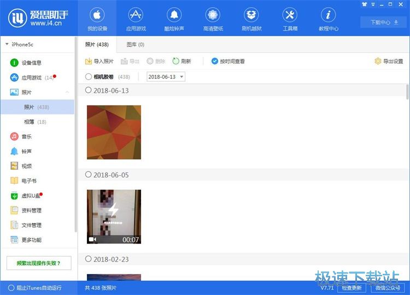Click 导出 export photos button
The image size is (410, 295).
[x=130, y=61]
